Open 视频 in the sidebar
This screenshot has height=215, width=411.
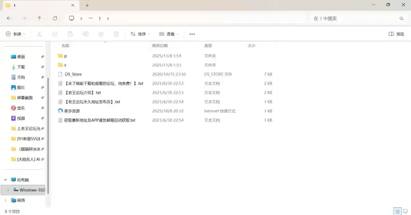pos(21,118)
